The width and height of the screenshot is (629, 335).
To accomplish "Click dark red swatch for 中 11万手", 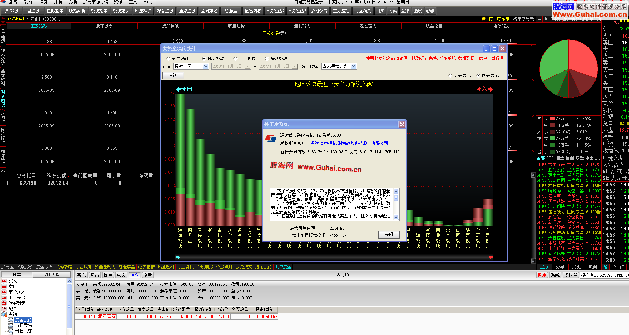I will click(x=552, y=125).
